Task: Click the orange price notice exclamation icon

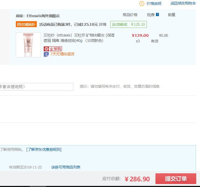Action: [x=142, y=3]
